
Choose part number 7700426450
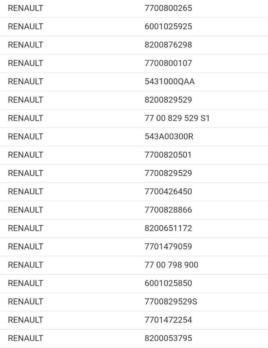168,191
